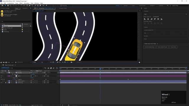
Task: Hide the Null 1 layer eye toggle
Action: 1,76
